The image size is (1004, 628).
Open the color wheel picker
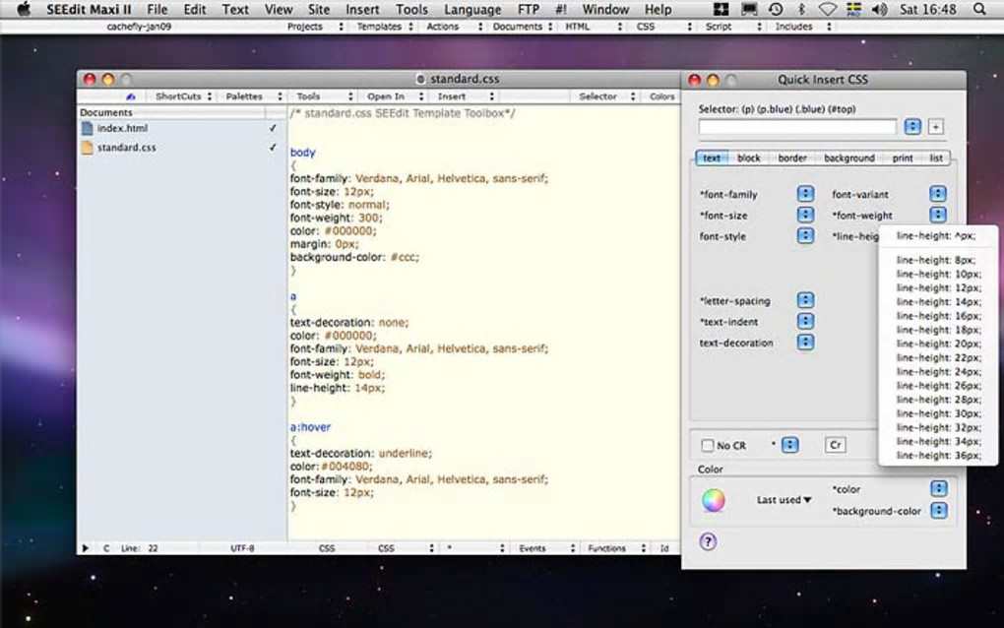(713, 501)
